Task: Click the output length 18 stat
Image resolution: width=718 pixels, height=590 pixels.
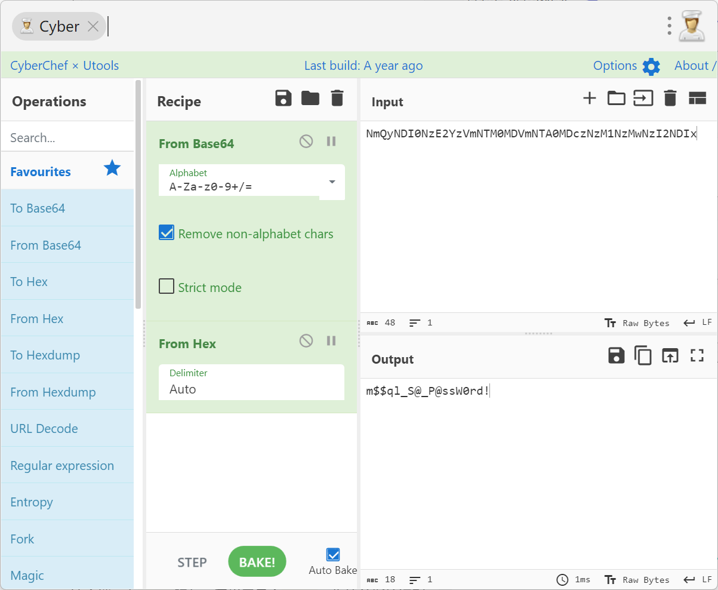Action: (x=381, y=580)
